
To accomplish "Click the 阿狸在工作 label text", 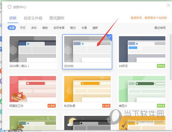I will coord(16,106).
